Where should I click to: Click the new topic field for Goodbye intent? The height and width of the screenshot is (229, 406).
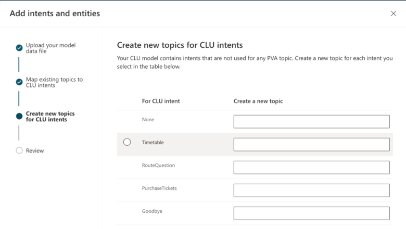(x=311, y=213)
